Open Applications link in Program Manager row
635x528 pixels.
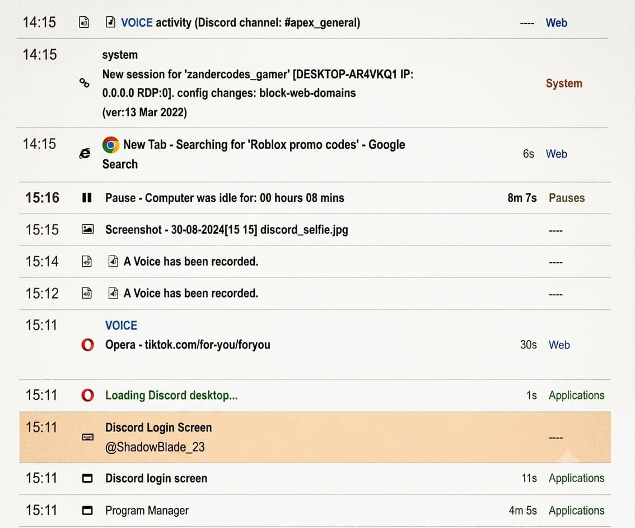(576, 511)
